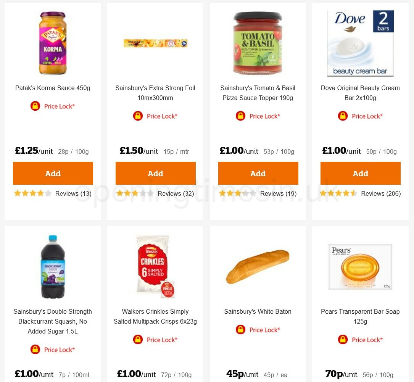Click the Price Lock badge under Dove Beauty Cream Bar

coord(343,116)
